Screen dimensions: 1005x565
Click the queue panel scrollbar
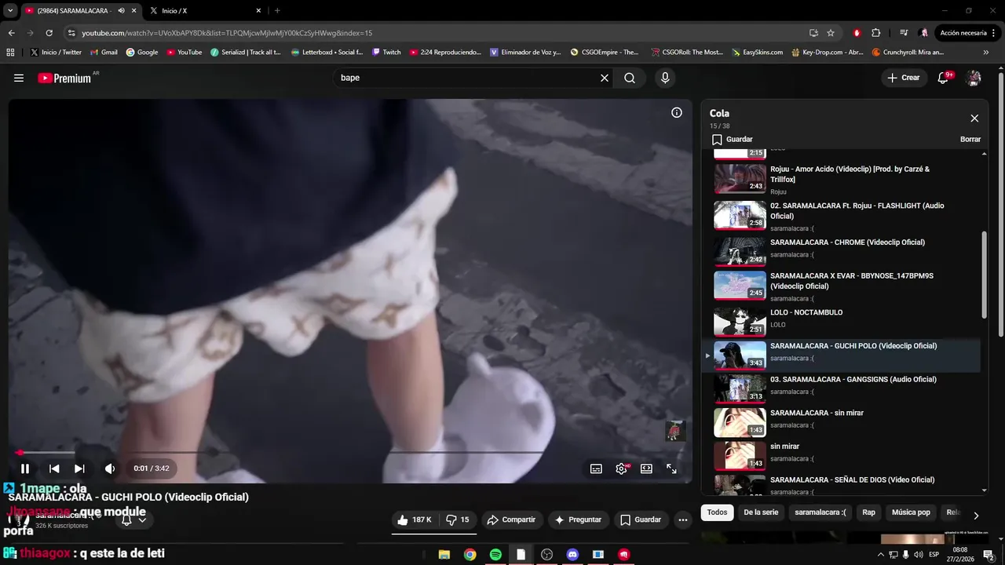point(985,275)
